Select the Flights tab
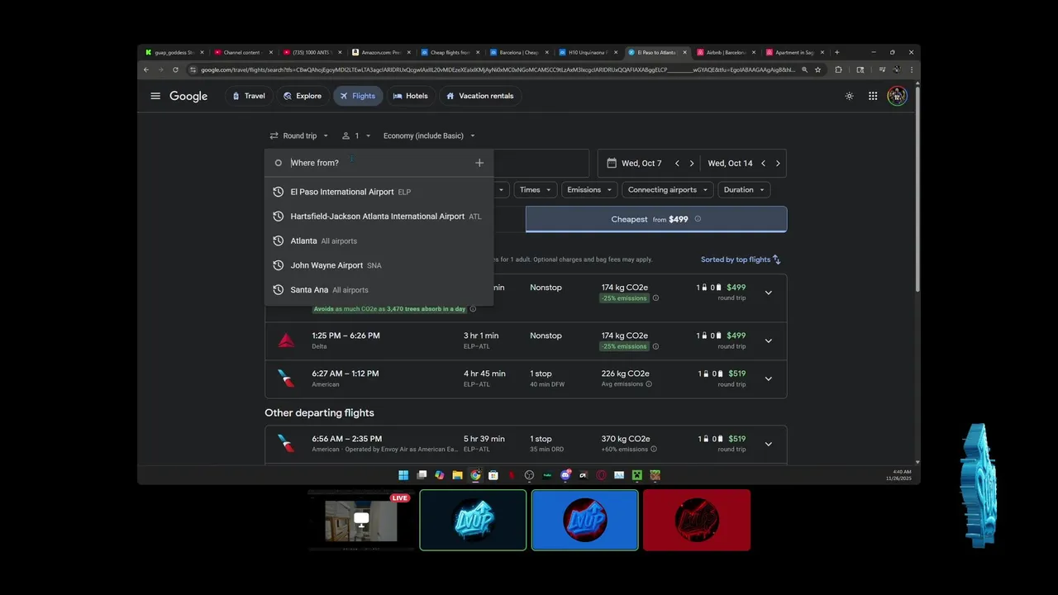1058x595 pixels. (x=358, y=96)
